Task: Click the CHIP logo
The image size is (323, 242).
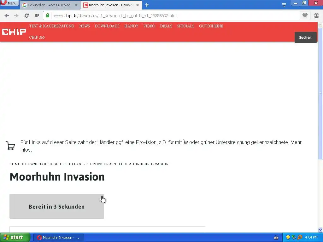Action: coord(14,32)
